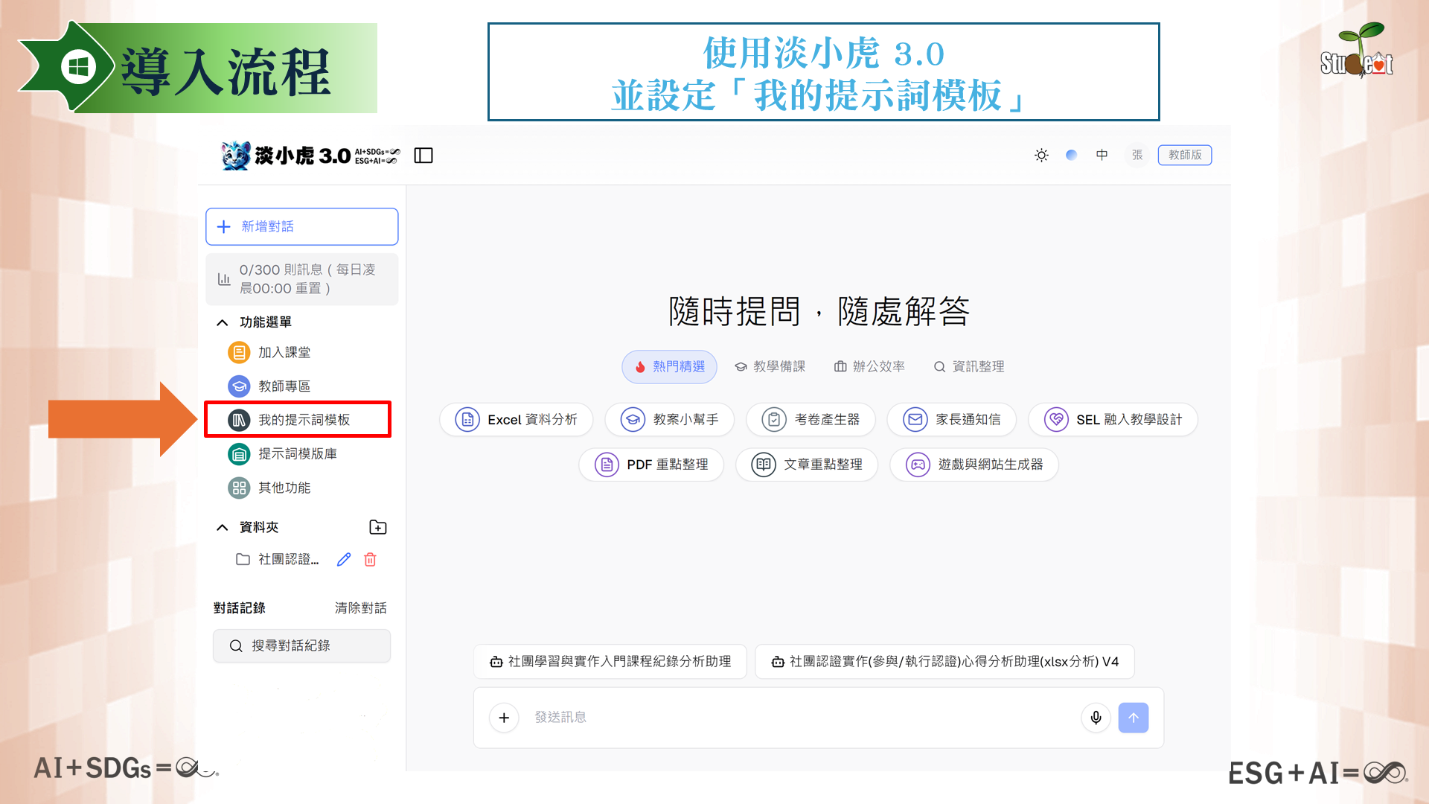This screenshot has width=1429, height=804.
Task: Choose 考卷產生器 prompt chip
Action: click(x=811, y=420)
